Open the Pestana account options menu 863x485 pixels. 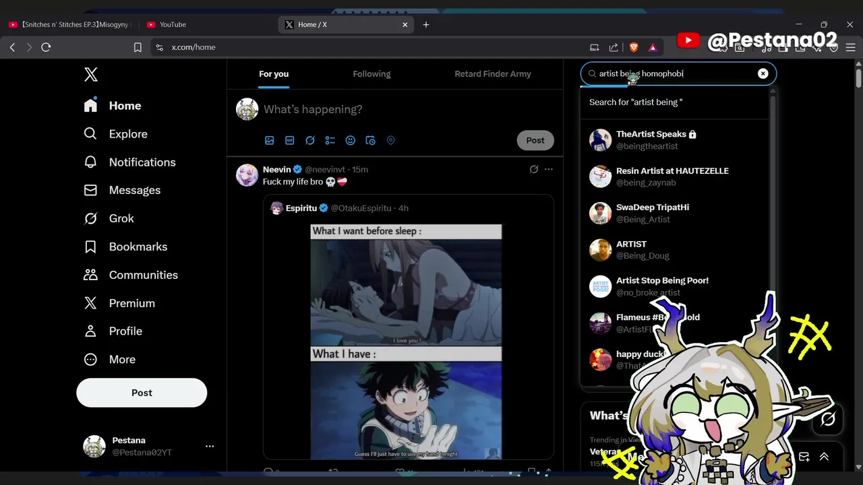point(210,446)
